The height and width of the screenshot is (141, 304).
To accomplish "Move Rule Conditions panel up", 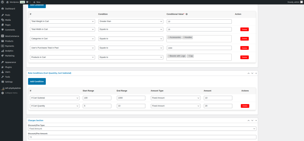I will click(248, 73).
